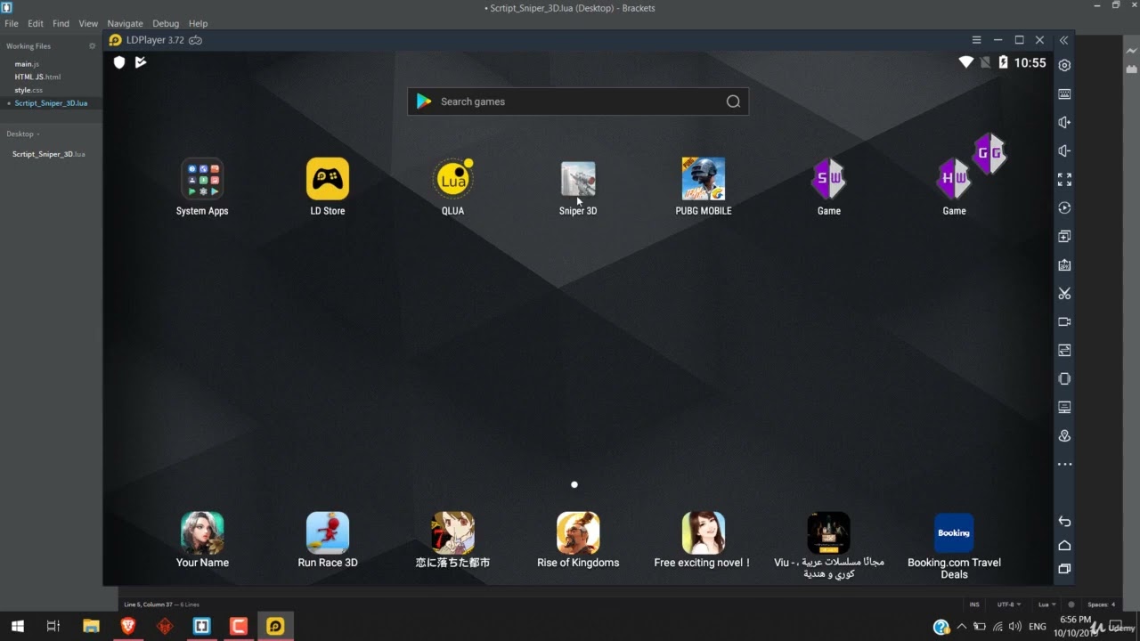Click volume down icon in LDPlayer sidebar

(x=1064, y=150)
